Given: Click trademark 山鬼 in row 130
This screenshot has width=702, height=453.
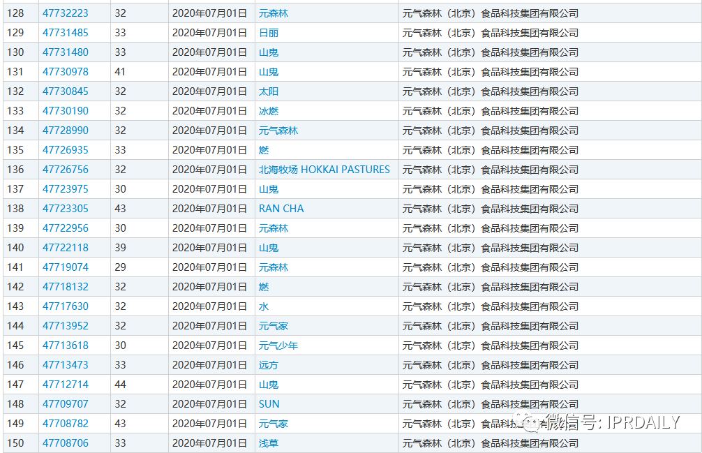Looking at the screenshot, I should pyautogui.click(x=269, y=52).
